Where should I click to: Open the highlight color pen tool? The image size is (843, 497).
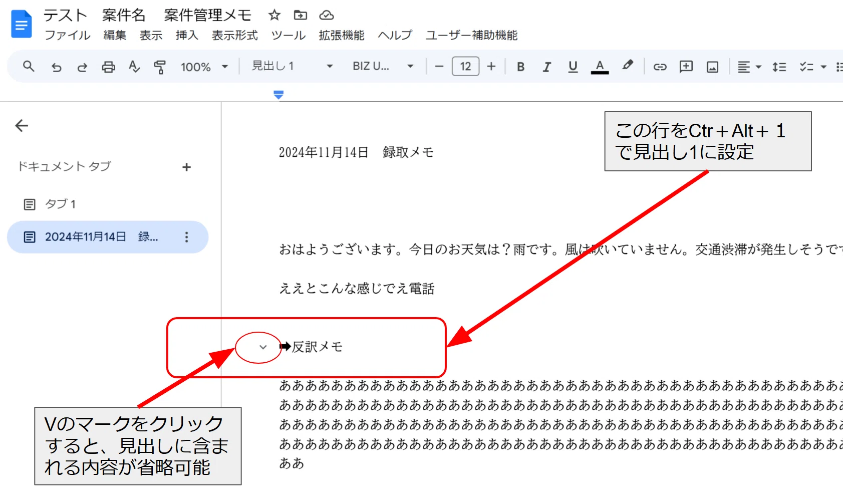[627, 66]
